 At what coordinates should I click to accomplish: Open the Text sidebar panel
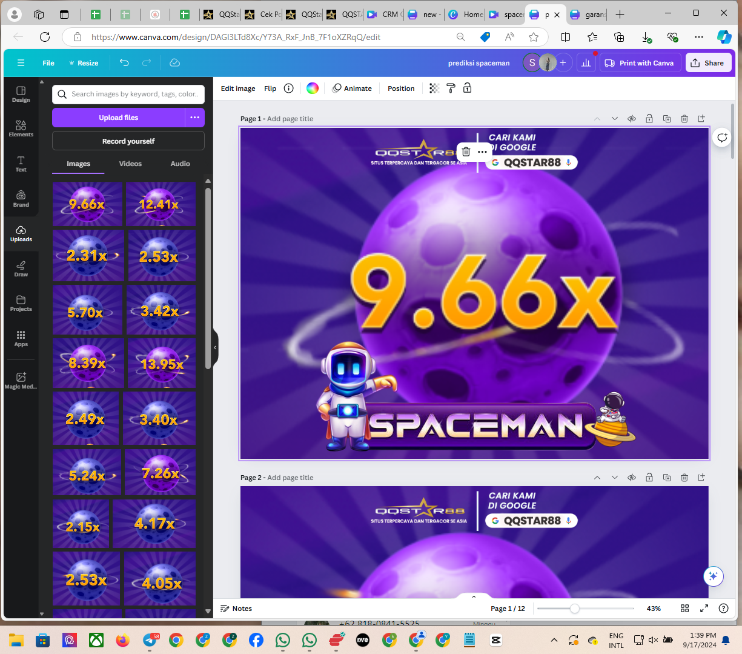coord(21,164)
